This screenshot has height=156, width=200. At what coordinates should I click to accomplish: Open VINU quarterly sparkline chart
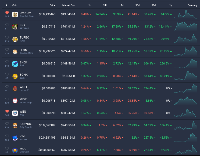pos(185,137)
